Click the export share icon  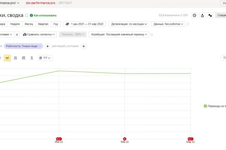[202, 15]
